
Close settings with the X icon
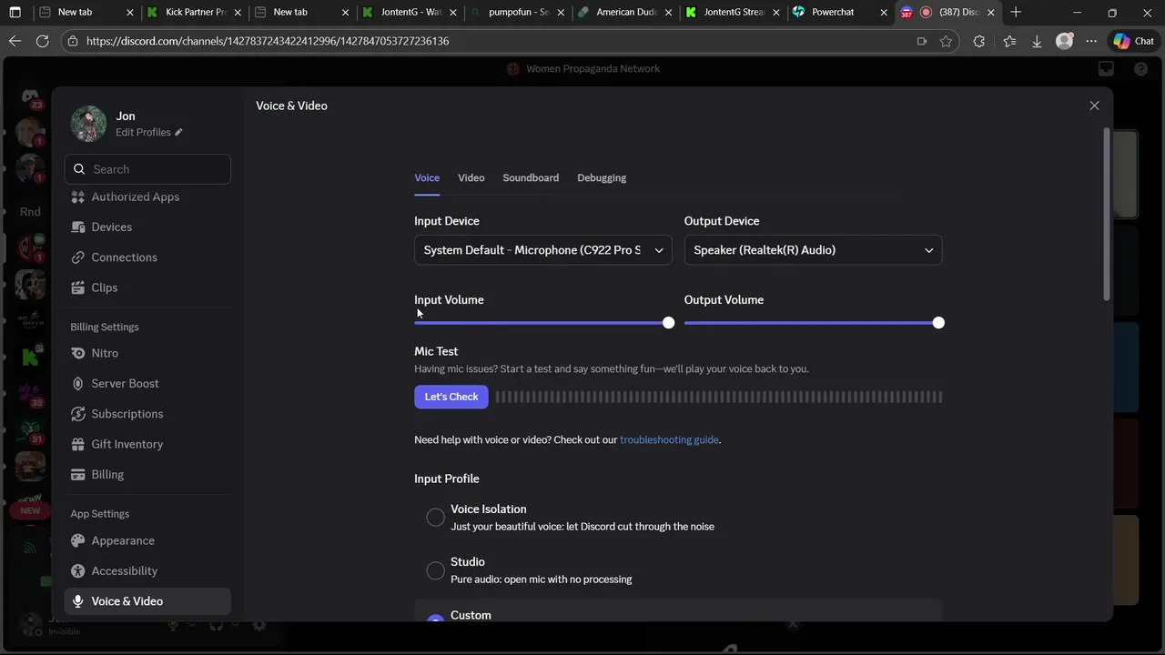point(1094,106)
